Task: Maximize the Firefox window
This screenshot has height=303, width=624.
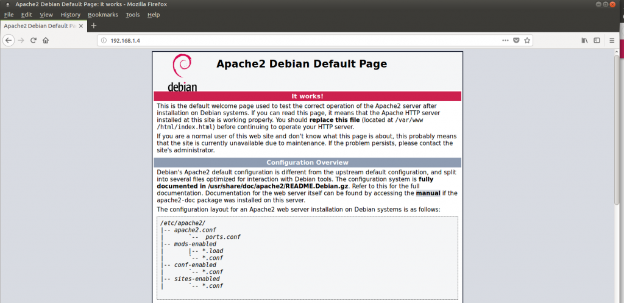Action: [605, 4]
